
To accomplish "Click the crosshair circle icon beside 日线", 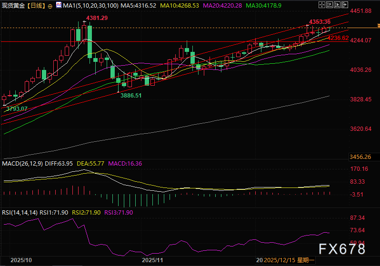I will (50, 6).
